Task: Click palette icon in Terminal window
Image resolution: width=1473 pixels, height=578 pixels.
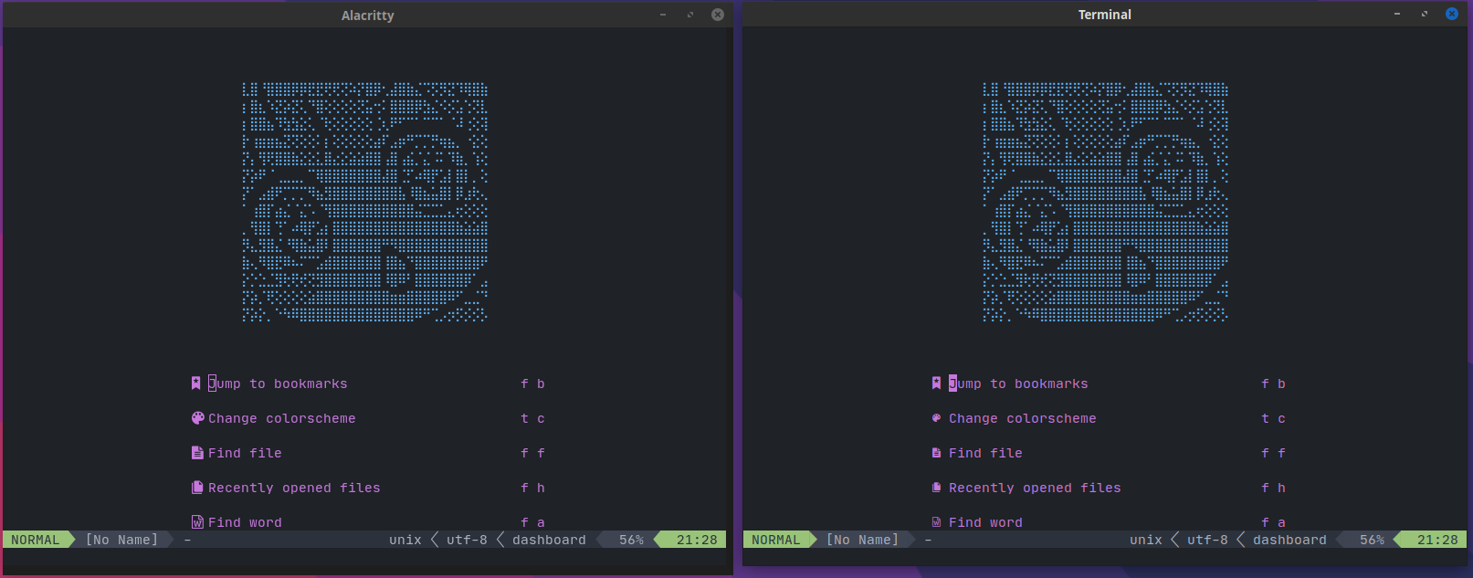Action: point(936,418)
